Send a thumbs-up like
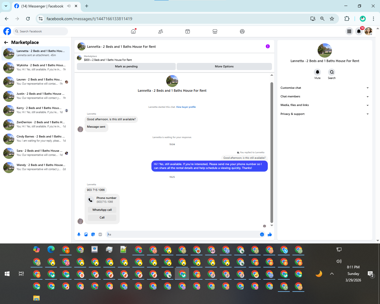The width and height of the screenshot is (380, 304). [270, 235]
